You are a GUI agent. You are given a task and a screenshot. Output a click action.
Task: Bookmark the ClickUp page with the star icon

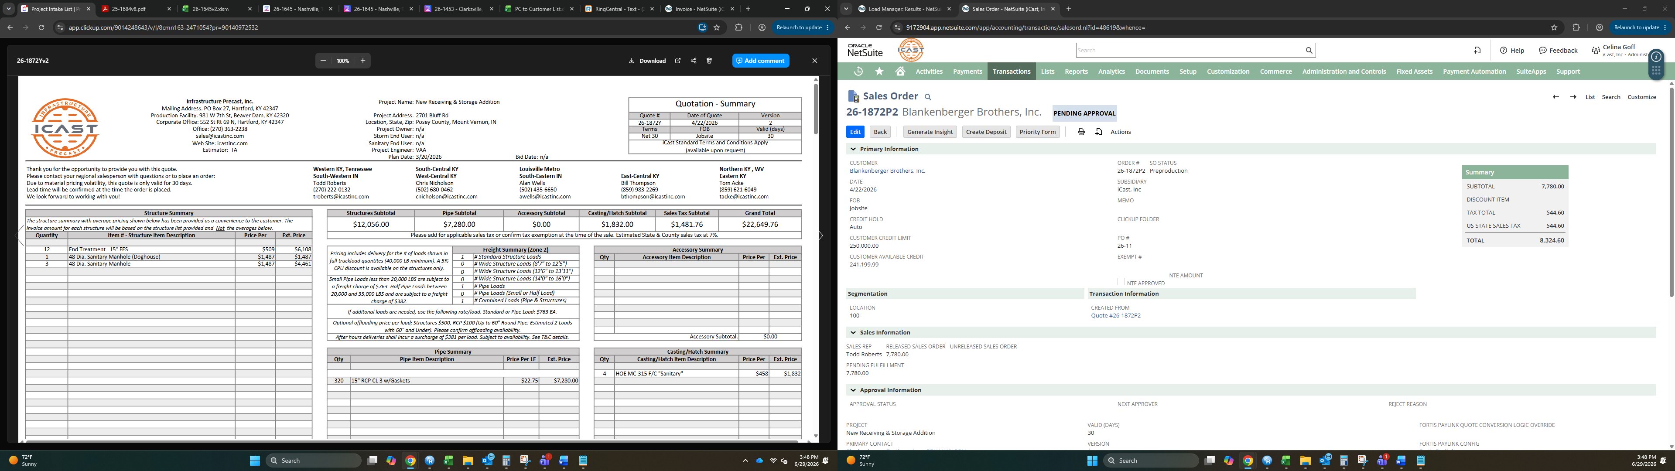(717, 27)
